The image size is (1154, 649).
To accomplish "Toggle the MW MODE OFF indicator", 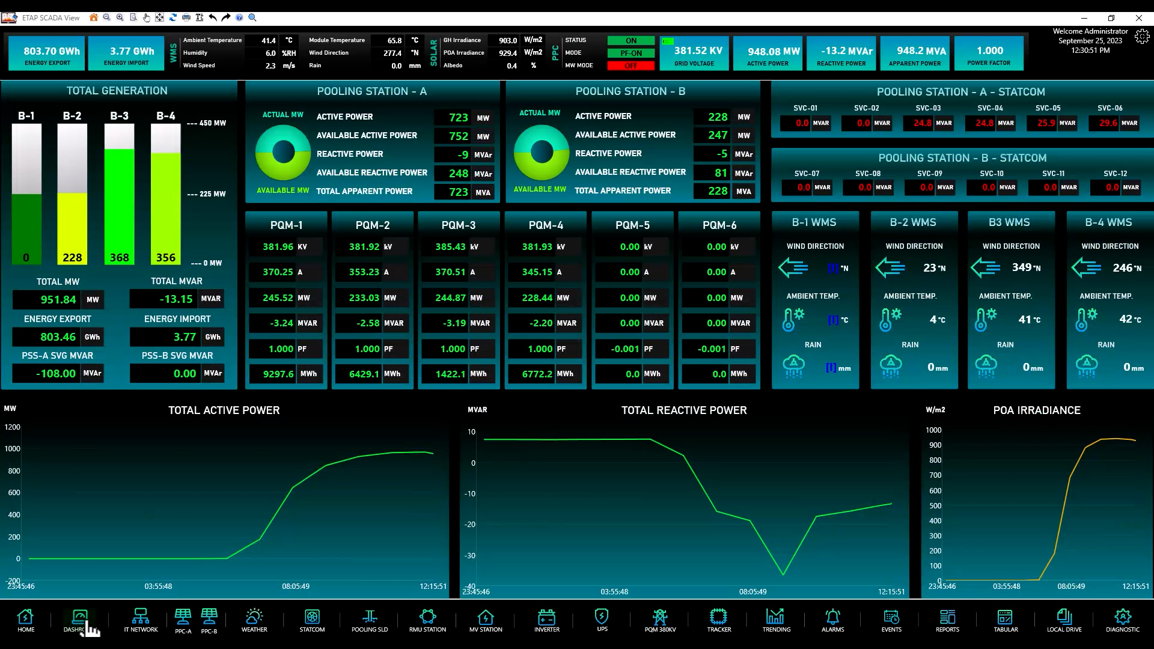I will tap(630, 66).
